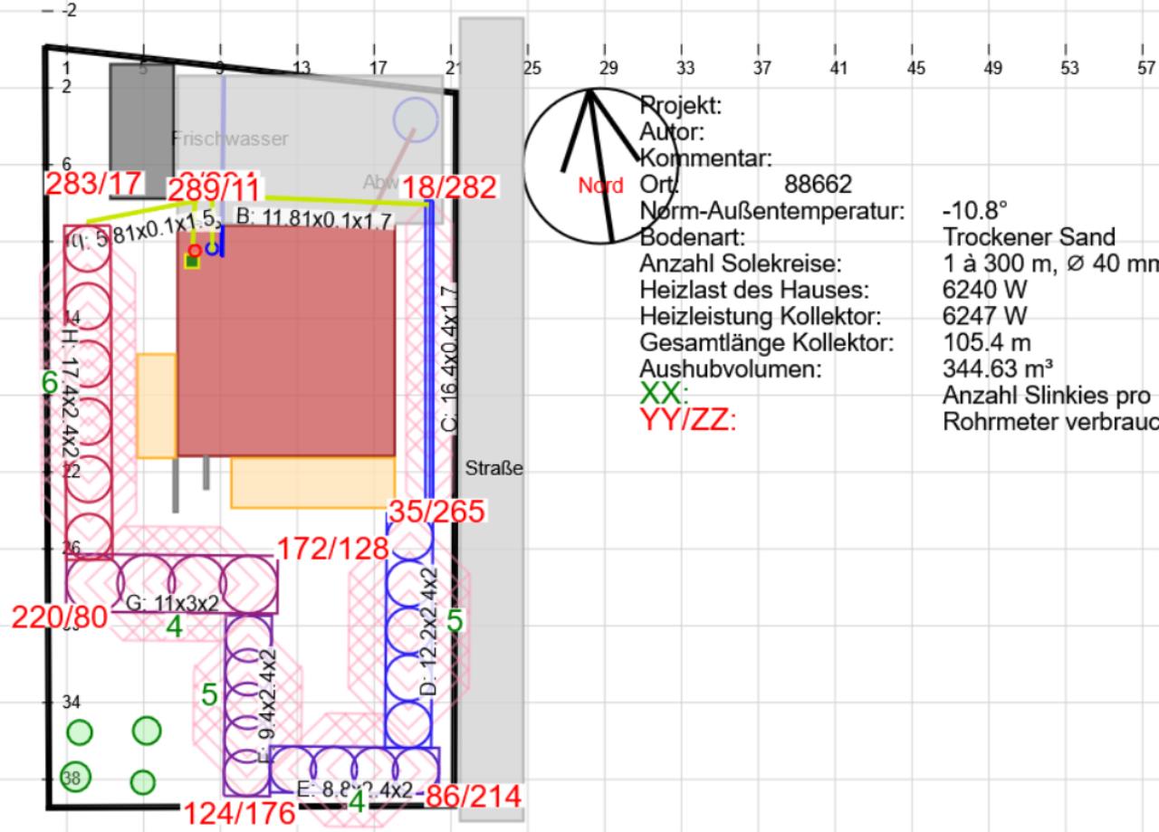Select trench label G: 11x3x2
The height and width of the screenshot is (832, 1159).
[x=172, y=603]
